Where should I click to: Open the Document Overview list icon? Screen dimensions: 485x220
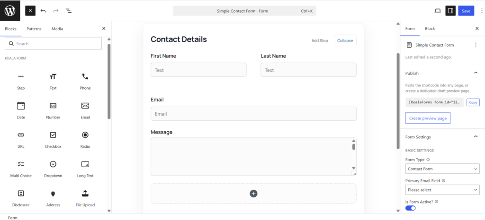click(x=69, y=11)
